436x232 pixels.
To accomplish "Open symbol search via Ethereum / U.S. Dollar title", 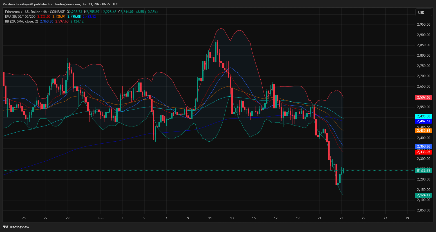I will tap(23, 12).
